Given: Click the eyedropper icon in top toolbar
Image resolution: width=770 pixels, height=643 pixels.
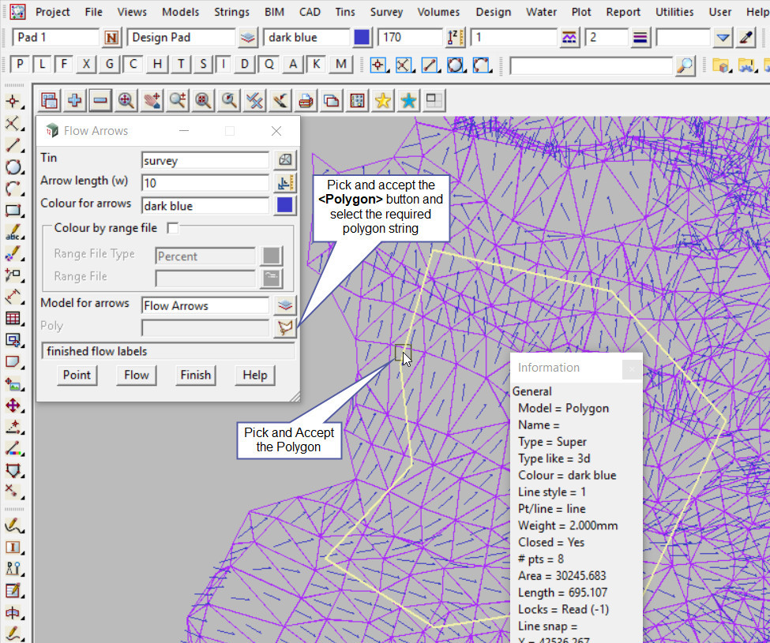Looking at the screenshot, I should (x=746, y=37).
